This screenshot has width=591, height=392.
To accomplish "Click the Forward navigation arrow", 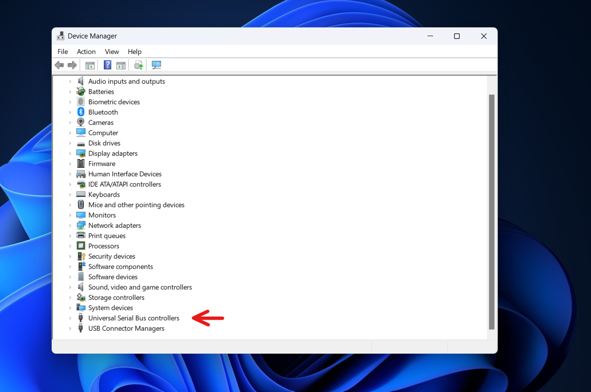I will [x=72, y=64].
